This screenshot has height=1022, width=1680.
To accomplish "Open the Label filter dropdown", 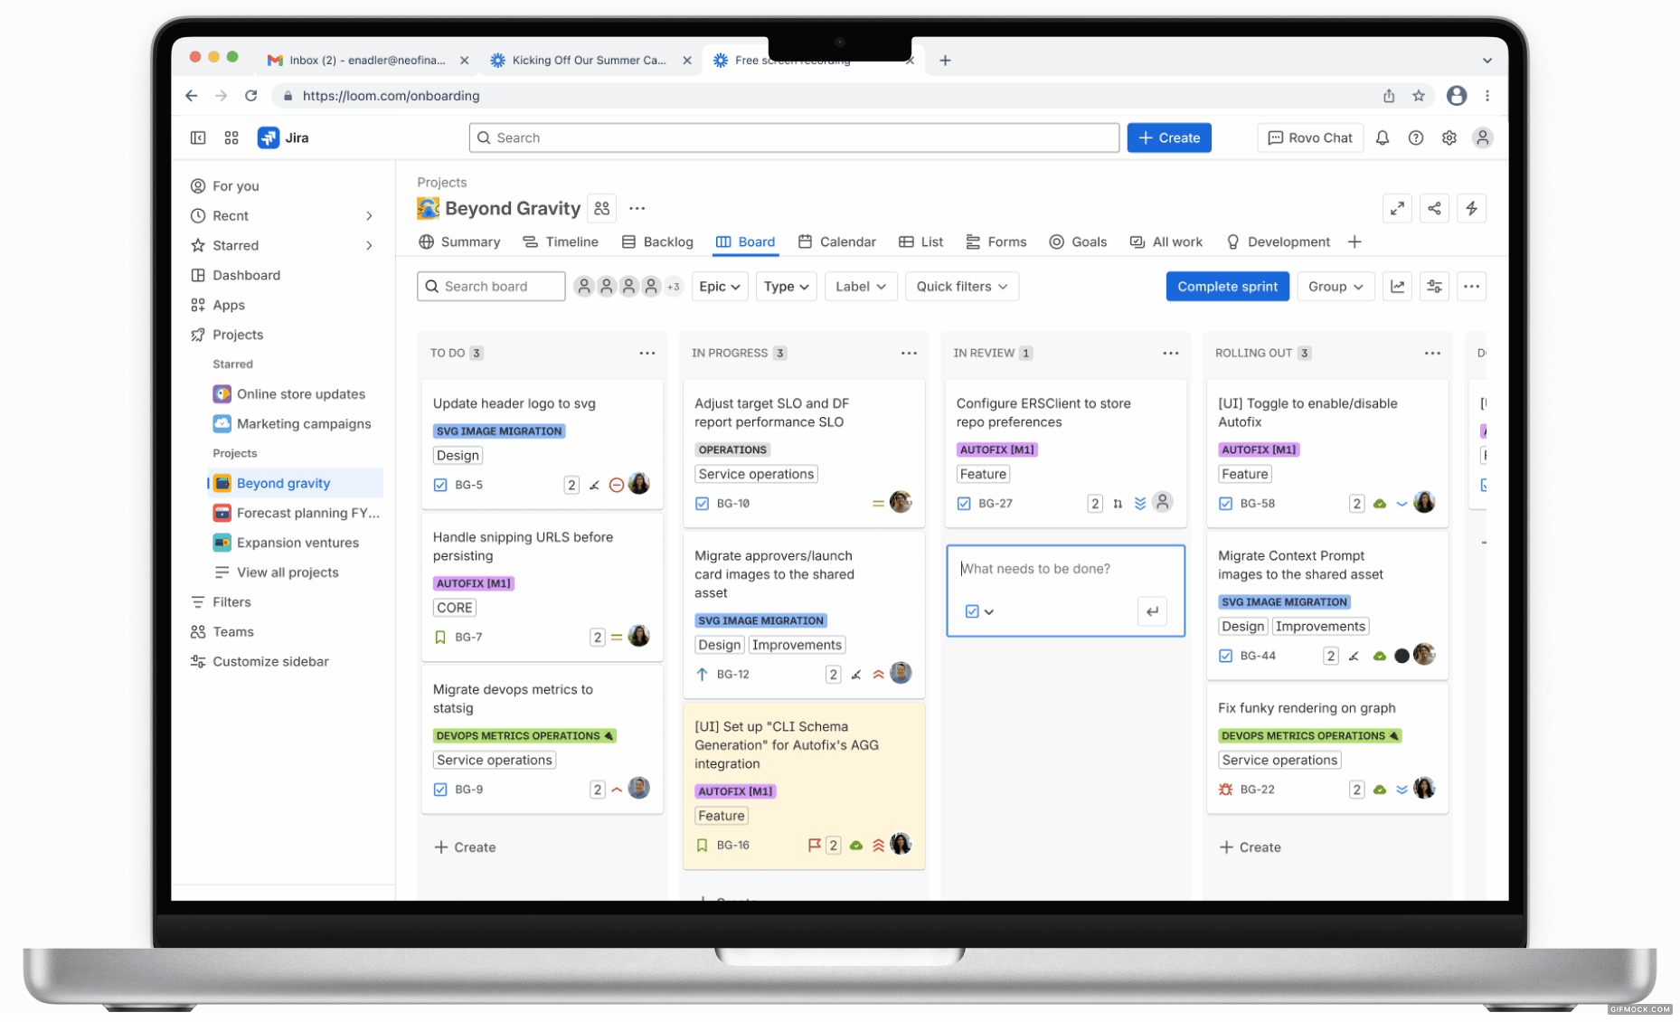I will (861, 287).
